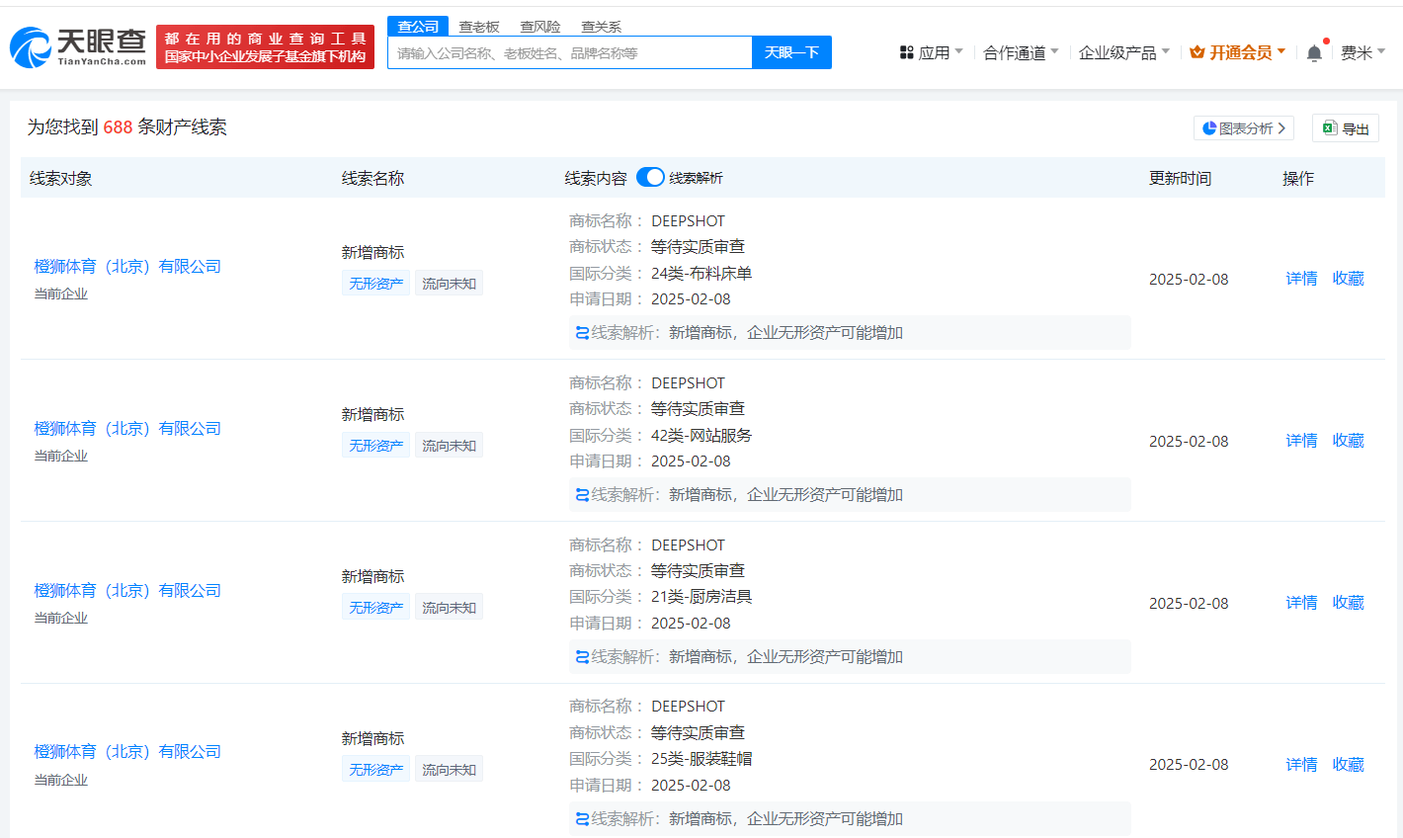
Task: Switch to the 查风险 tab
Action: 540,27
